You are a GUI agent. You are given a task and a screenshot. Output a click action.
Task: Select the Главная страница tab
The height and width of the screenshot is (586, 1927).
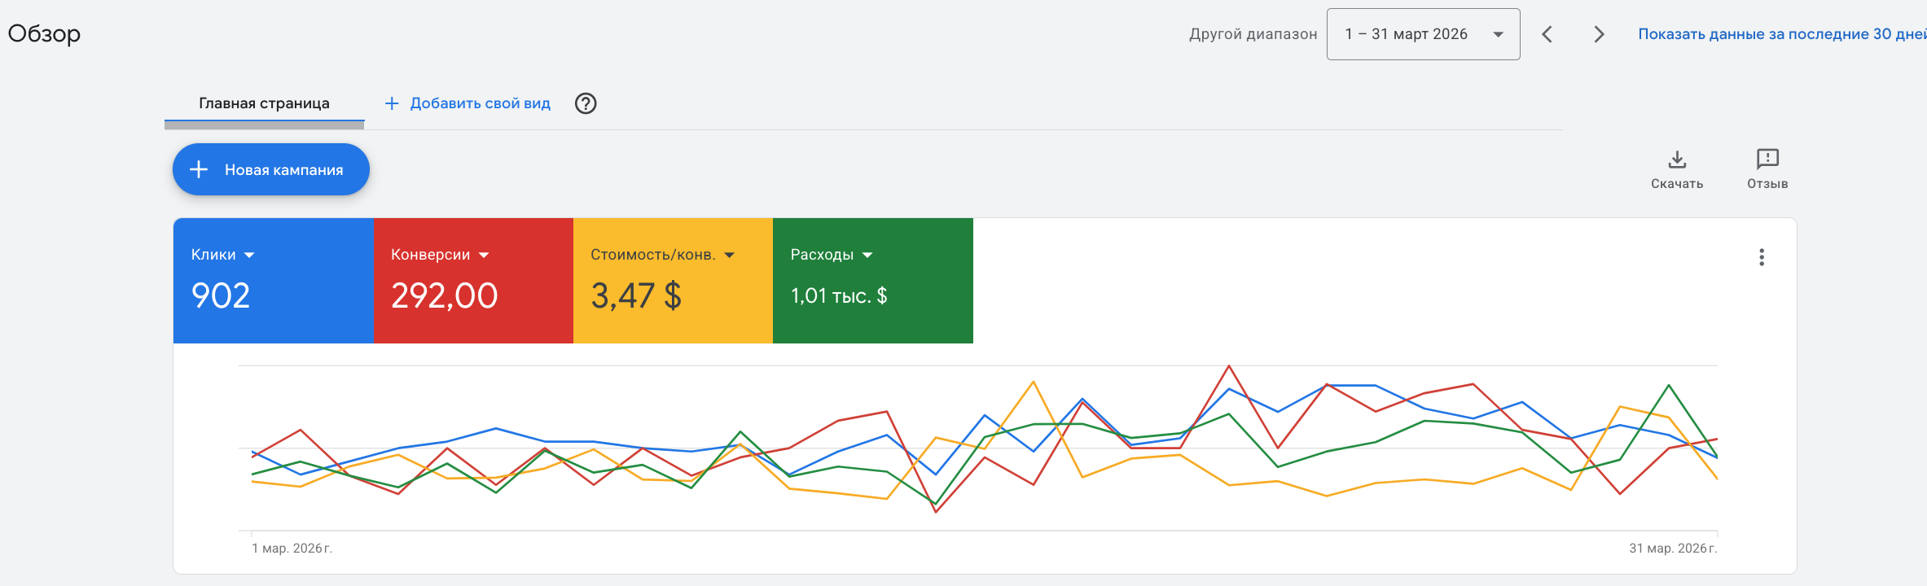point(264,103)
